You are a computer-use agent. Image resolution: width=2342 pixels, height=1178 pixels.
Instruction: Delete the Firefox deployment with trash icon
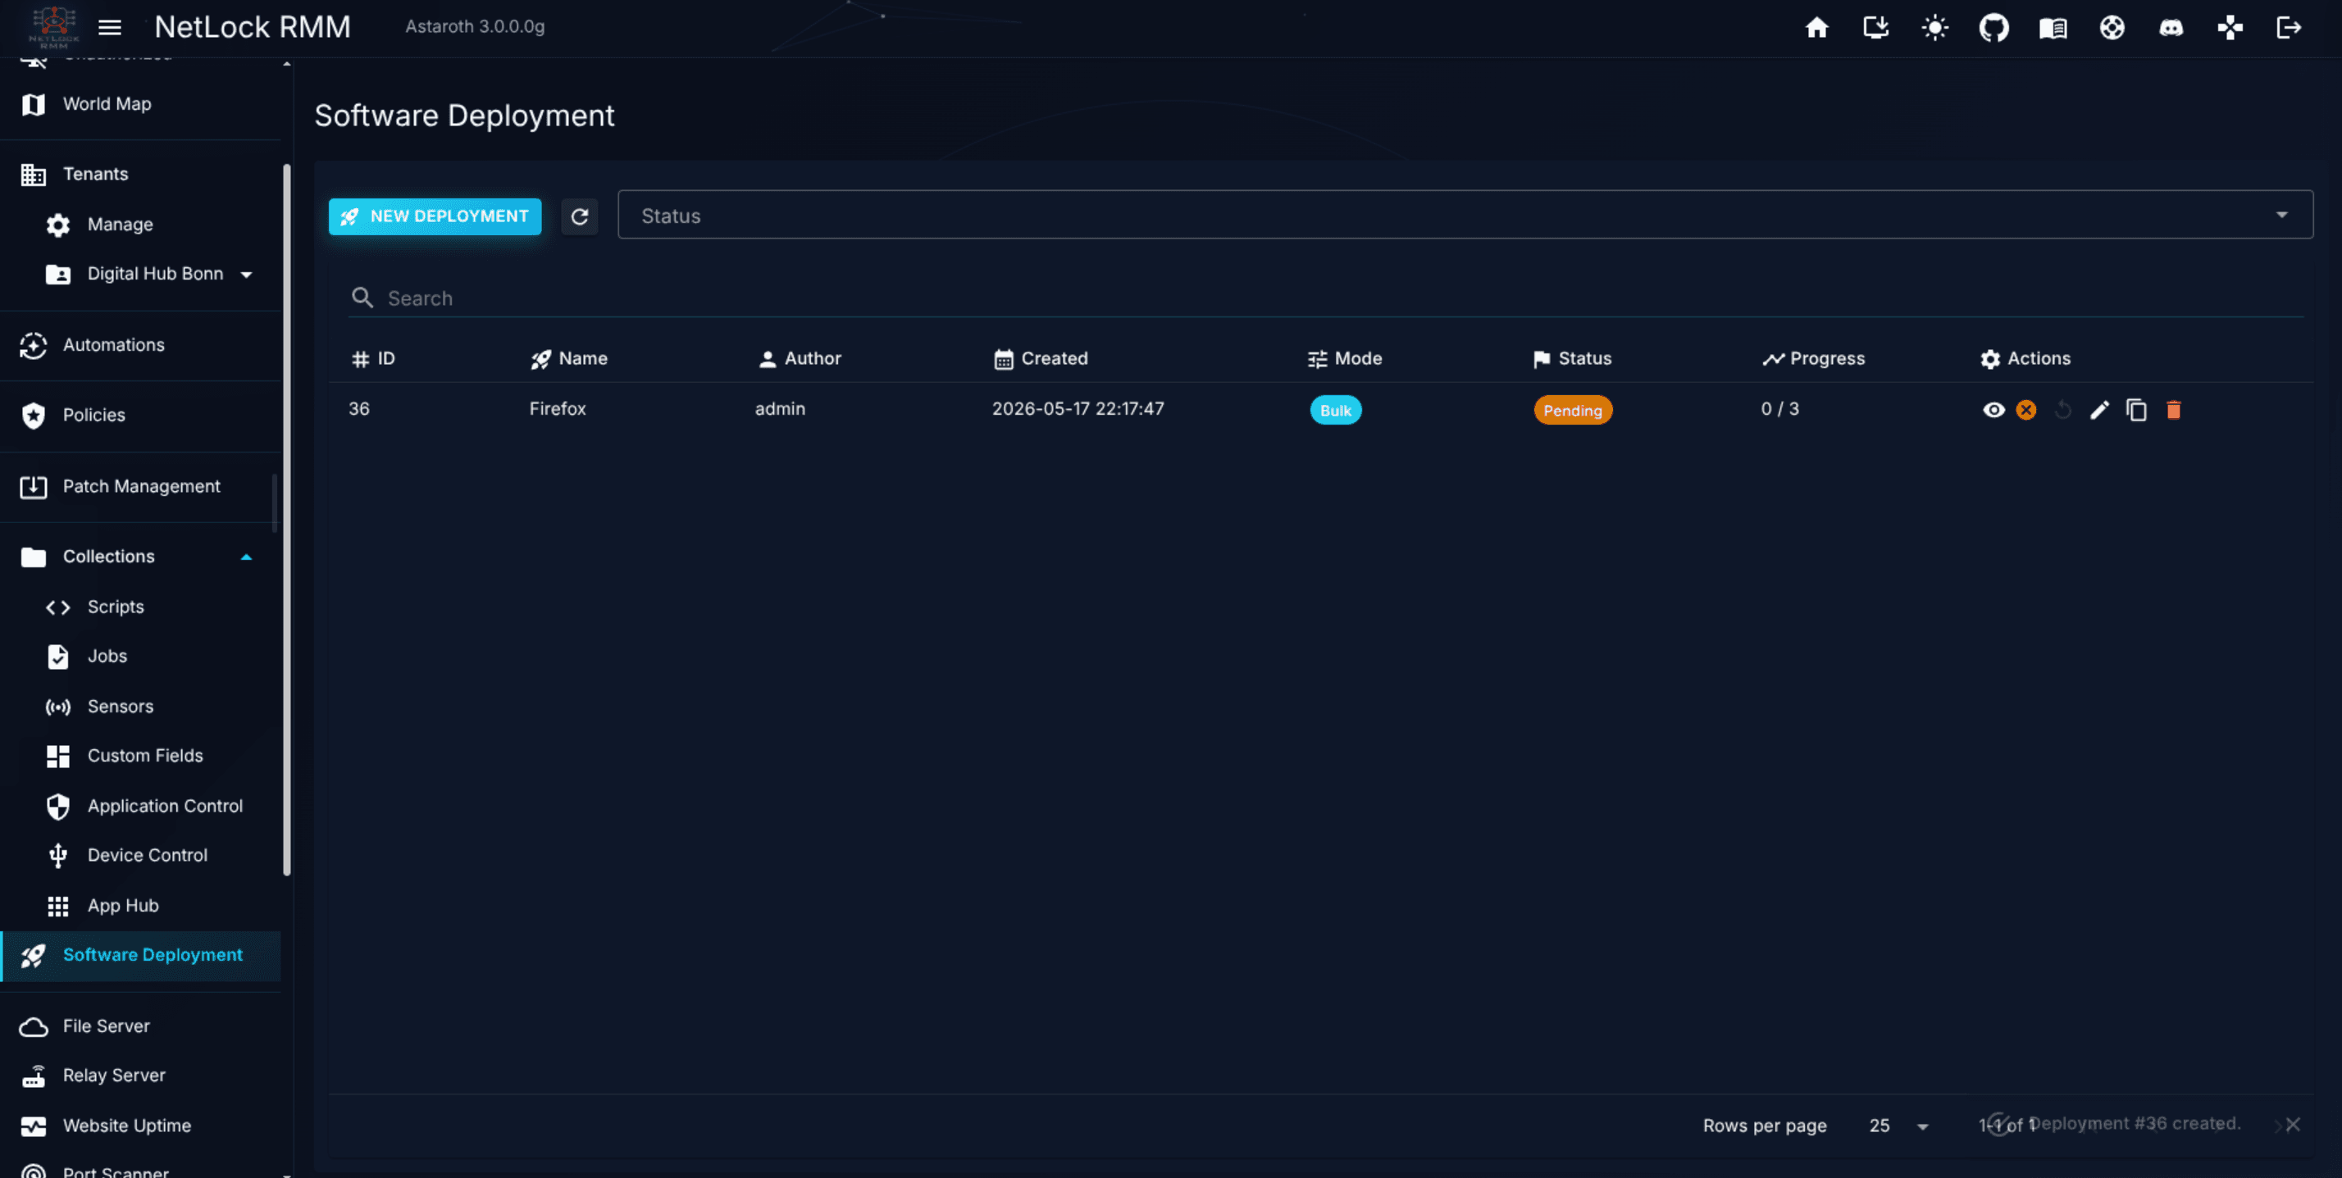coord(2174,410)
